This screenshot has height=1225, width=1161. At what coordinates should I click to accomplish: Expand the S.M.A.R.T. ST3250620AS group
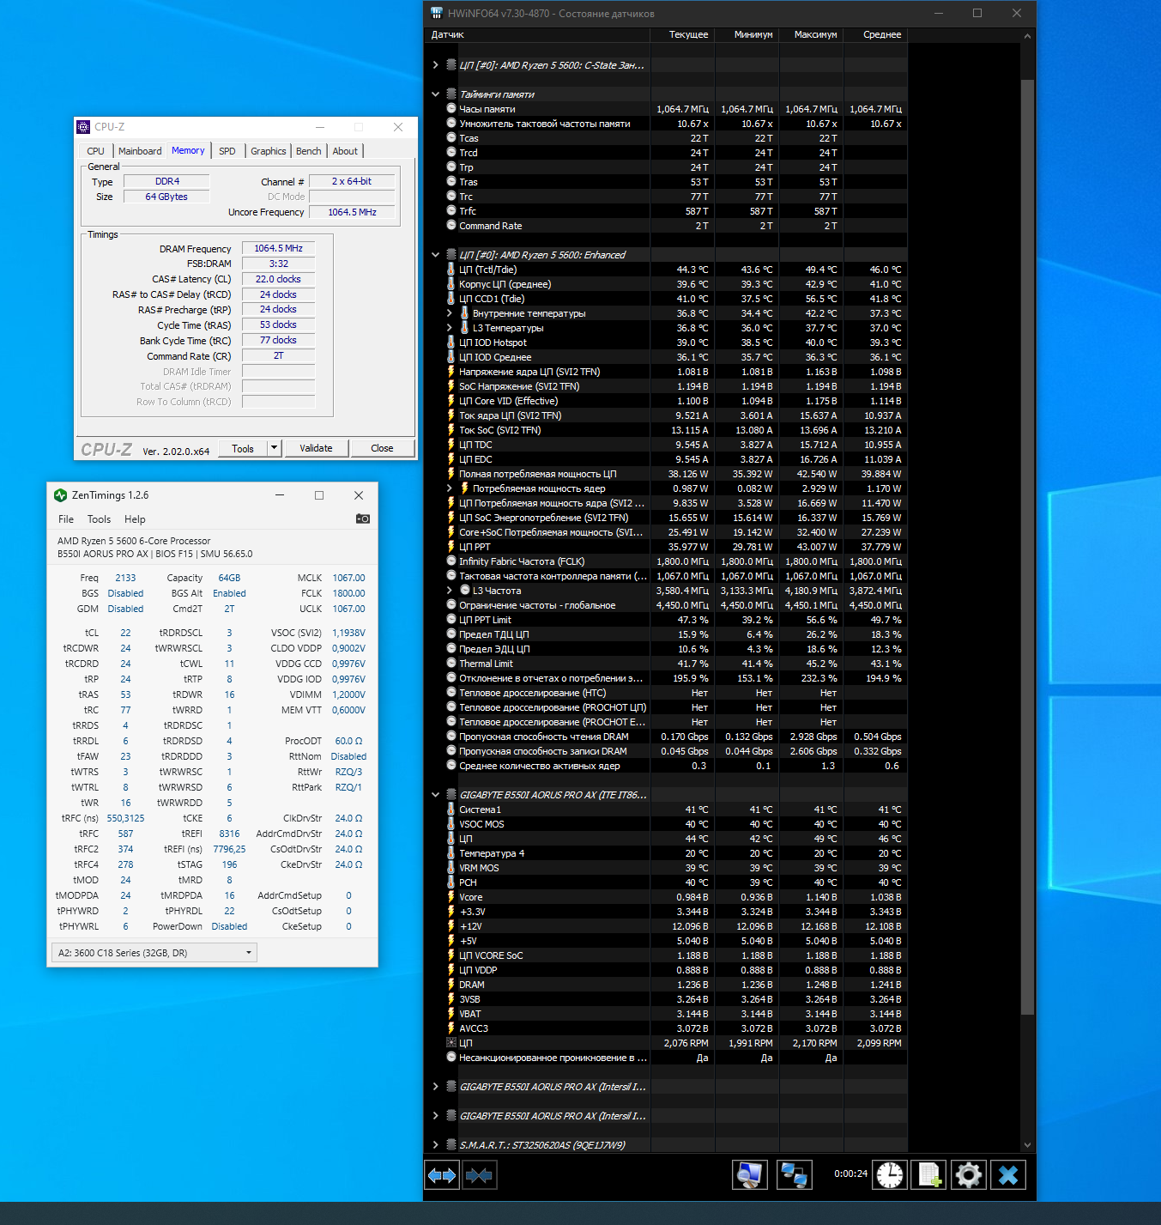[436, 1145]
